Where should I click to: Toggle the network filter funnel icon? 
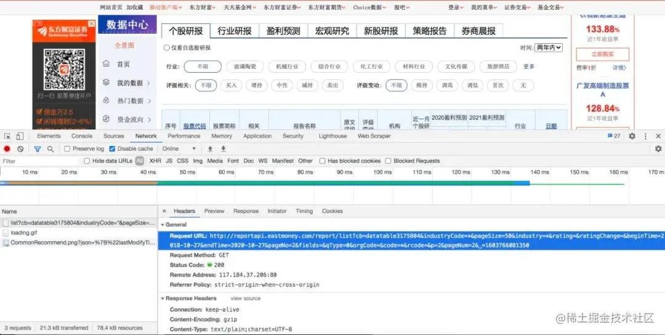(38, 149)
